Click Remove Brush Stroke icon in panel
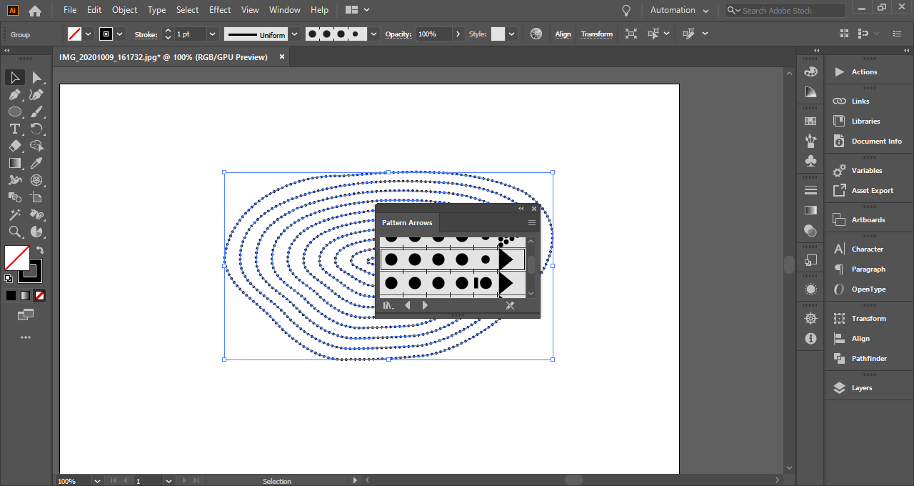Screen dimensions: 914x486 [x=510, y=305]
